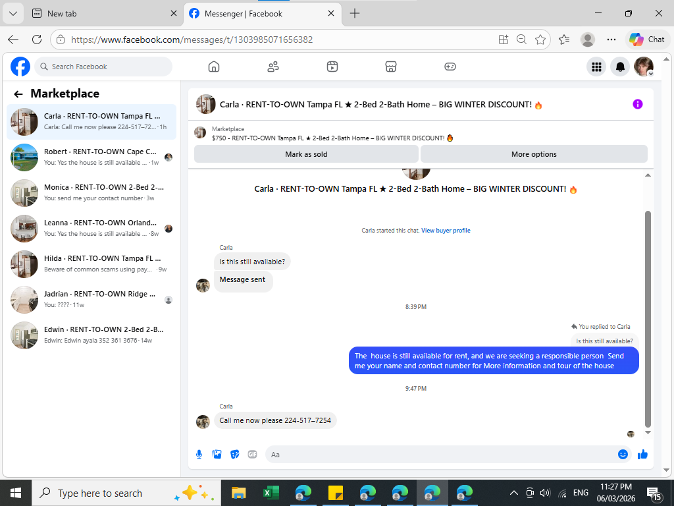This screenshot has width=674, height=506.
Task: Open the Friends icon in top navigation
Action: pyautogui.click(x=273, y=67)
